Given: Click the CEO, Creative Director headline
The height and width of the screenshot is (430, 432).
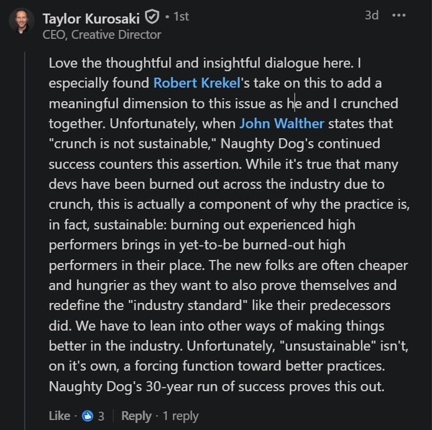Looking at the screenshot, I should (102, 34).
